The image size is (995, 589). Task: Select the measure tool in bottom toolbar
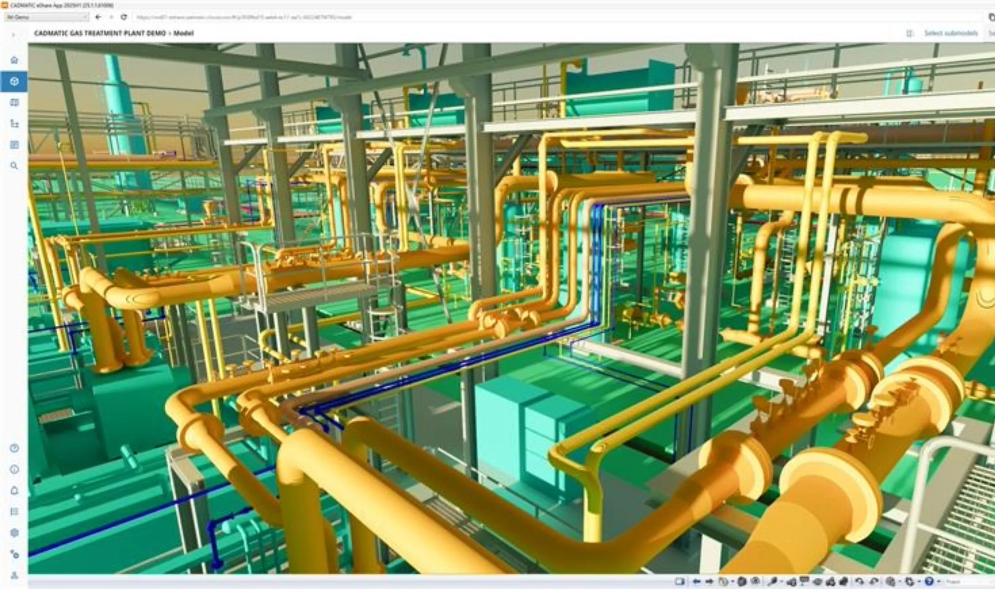point(772,582)
